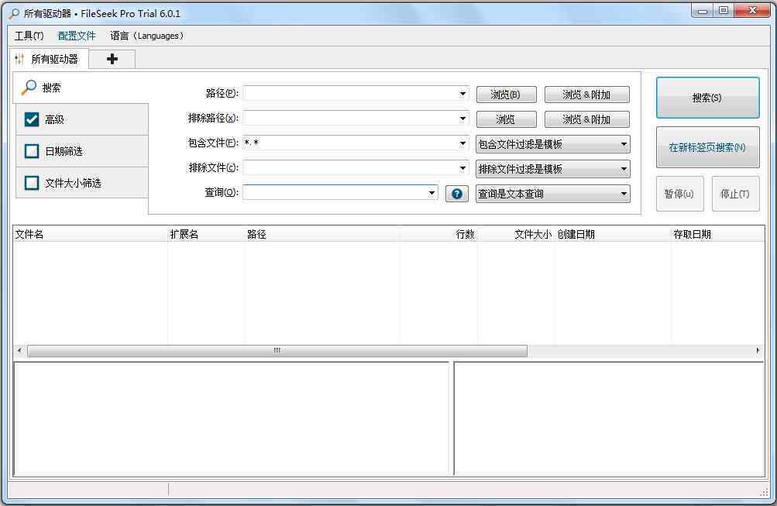This screenshot has height=506, width=777.
Task: Click the help question mark icon next to the 查询 field
Action: tap(457, 194)
